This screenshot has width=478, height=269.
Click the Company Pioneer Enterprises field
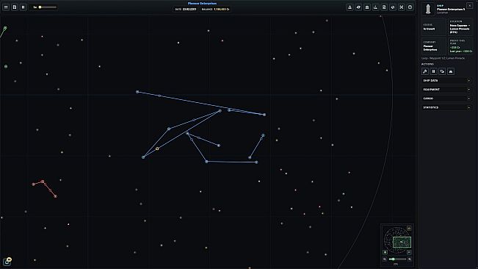click(434, 46)
